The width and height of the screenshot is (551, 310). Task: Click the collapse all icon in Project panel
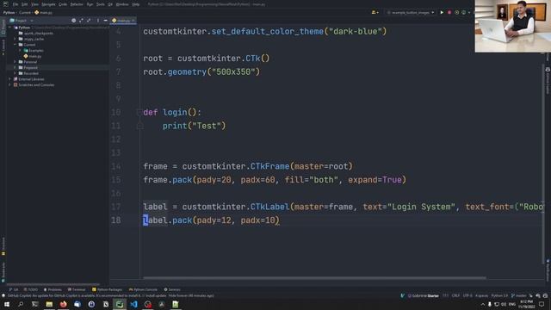[89, 21]
